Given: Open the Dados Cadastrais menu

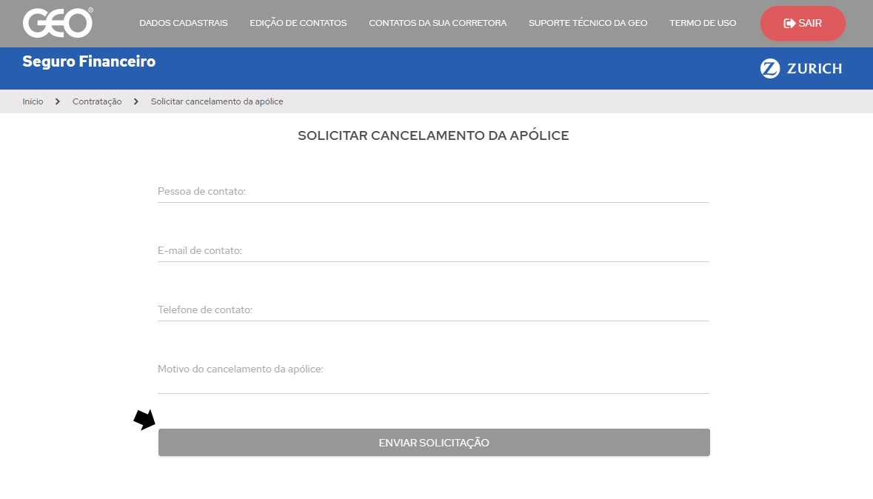Looking at the screenshot, I should click(183, 23).
